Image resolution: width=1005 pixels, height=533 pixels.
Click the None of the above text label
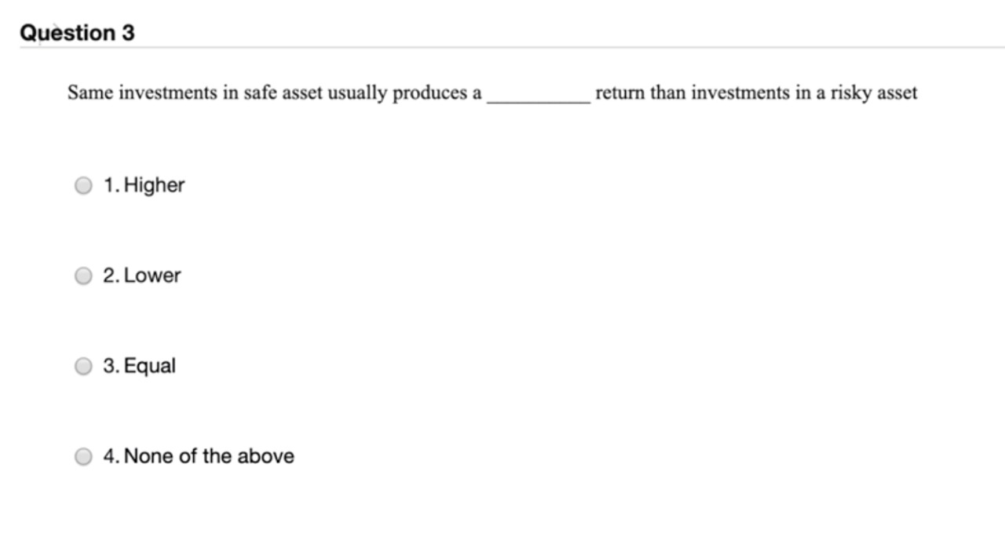199,455
